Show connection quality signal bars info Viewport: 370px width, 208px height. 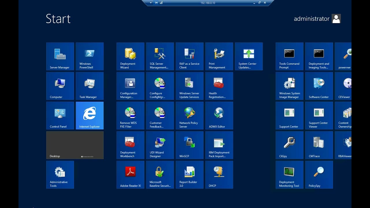coord(161,3)
